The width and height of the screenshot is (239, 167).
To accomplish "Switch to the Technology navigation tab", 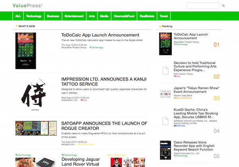I will (x=34, y=16).
